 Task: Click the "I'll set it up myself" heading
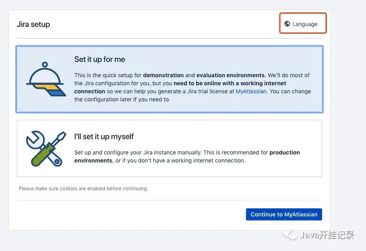click(x=104, y=136)
